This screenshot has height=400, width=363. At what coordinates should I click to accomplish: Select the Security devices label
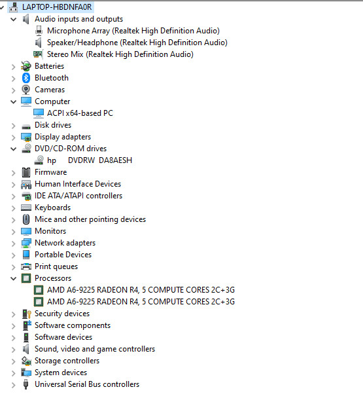pos(62,314)
